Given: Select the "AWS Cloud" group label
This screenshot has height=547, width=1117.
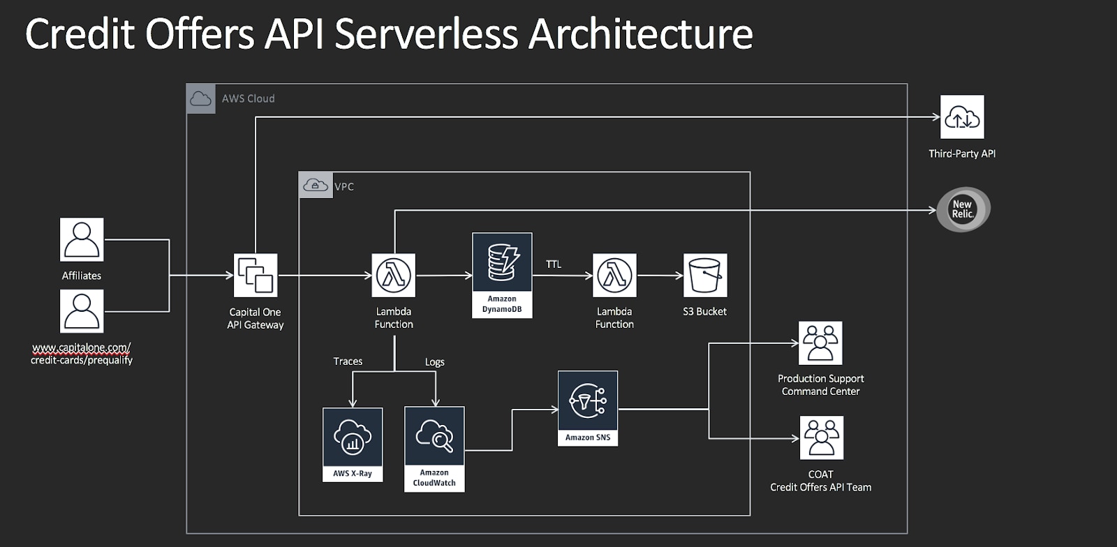Looking at the screenshot, I should pyautogui.click(x=249, y=98).
